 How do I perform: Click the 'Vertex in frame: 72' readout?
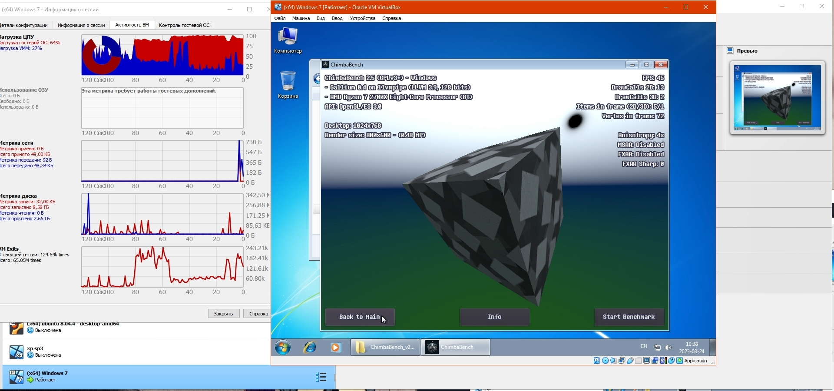point(633,116)
